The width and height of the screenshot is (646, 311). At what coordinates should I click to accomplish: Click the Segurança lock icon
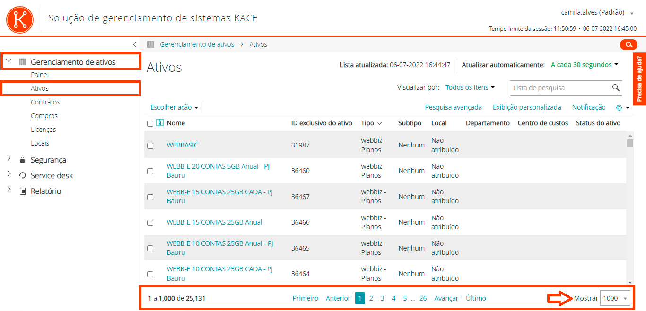(22, 160)
